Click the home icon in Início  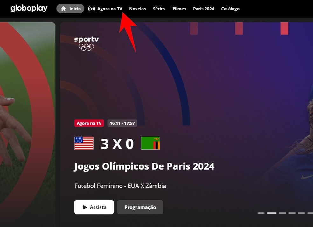pyautogui.click(x=63, y=9)
